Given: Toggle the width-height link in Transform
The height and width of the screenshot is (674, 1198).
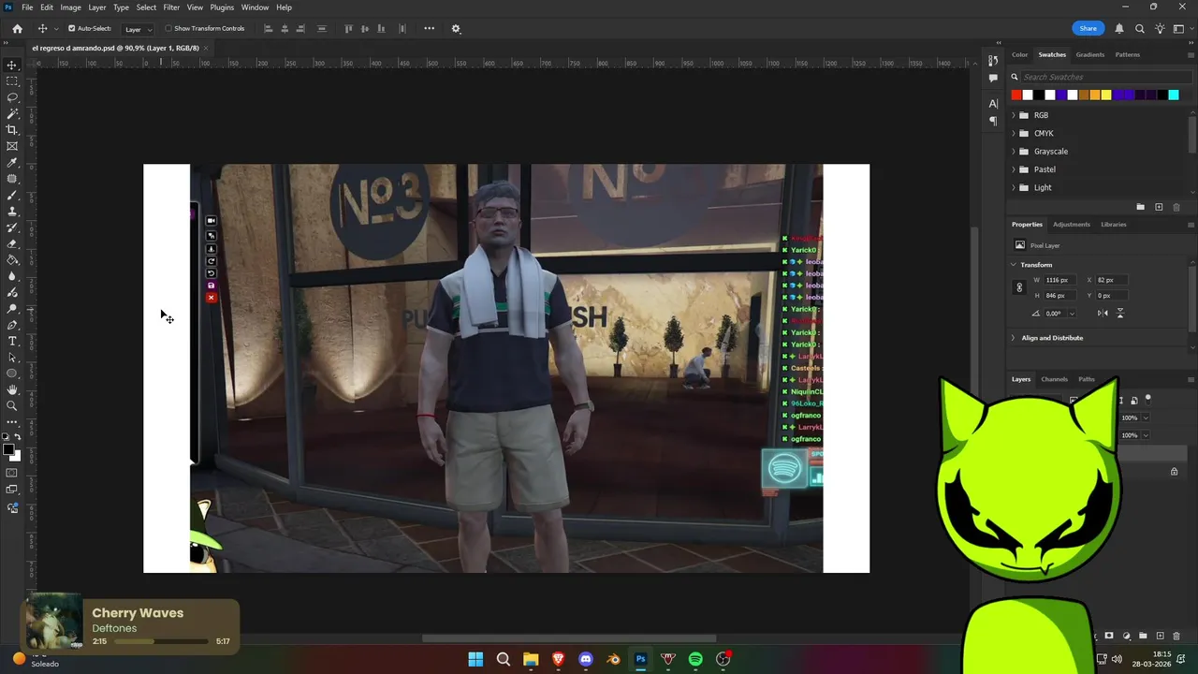Looking at the screenshot, I should coord(1019,287).
